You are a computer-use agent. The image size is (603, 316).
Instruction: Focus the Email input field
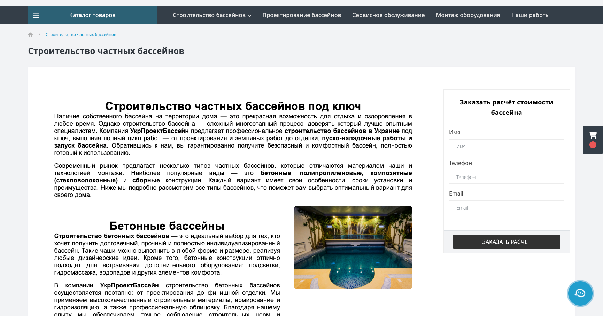point(507,207)
